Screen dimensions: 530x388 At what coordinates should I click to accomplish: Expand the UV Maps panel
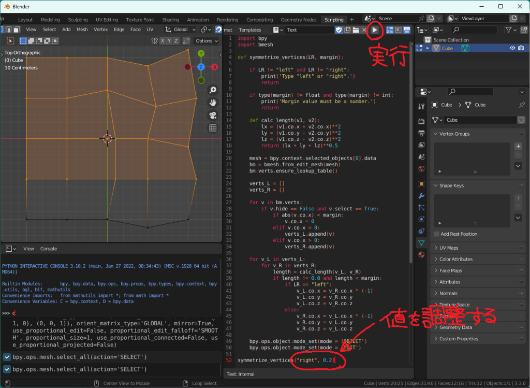tap(449, 248)
